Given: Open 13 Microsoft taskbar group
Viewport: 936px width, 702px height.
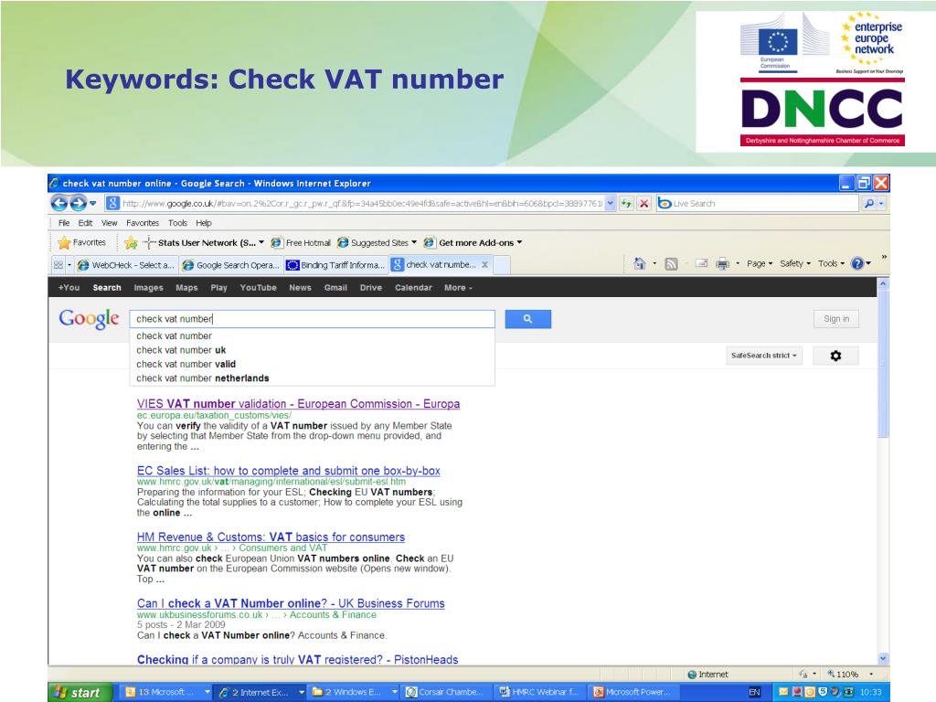Looking at the screenshot, I should (x=167, y=692).
